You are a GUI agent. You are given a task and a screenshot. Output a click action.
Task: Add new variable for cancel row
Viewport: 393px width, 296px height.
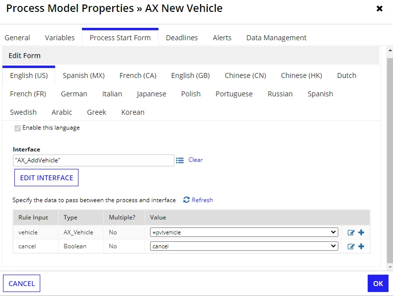pyautogui.click(x=361, y=246)
